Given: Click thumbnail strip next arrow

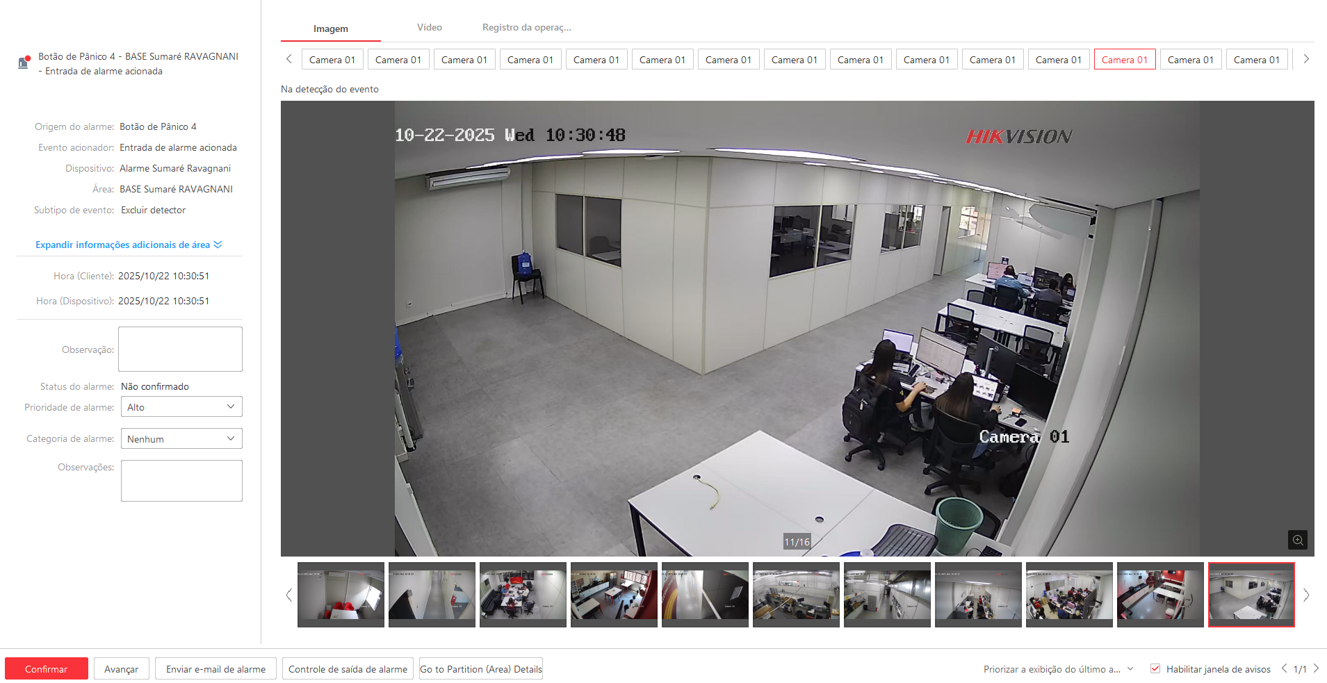Looking at the screenshot, I should tap(1306, 595).
